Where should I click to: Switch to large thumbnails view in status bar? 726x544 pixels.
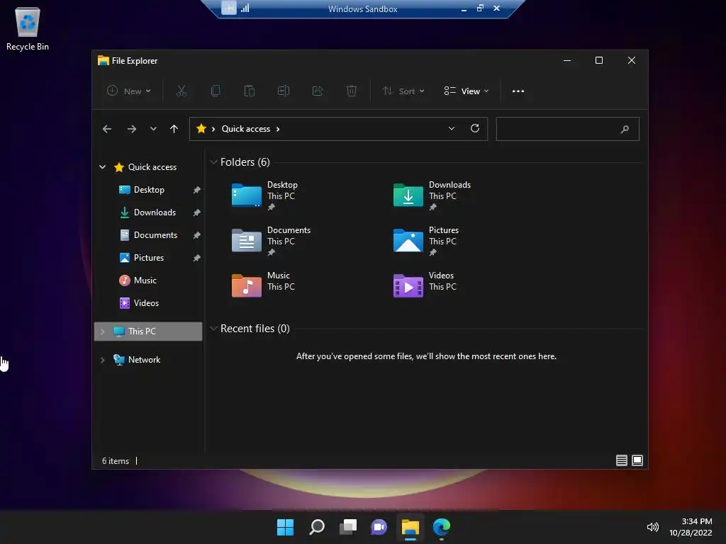(637, 460)
